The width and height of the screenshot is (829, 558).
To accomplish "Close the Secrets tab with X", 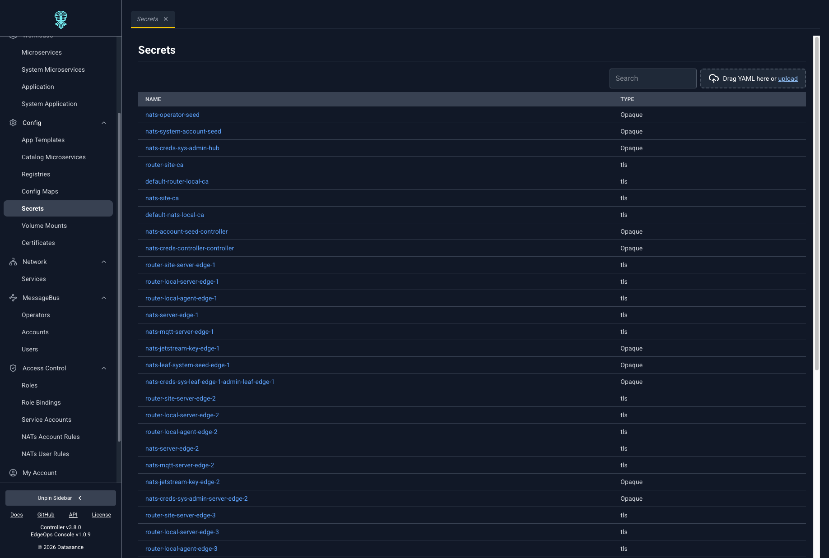I will pyautogui.click(x=166, y=19).
